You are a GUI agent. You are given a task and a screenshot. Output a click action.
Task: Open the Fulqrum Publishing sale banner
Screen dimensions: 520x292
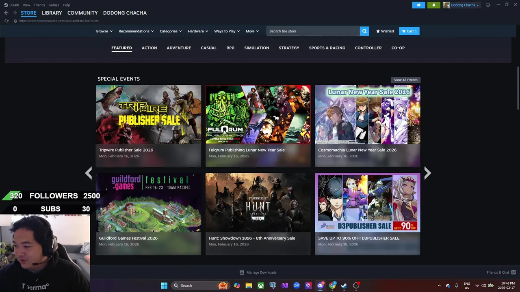point(258,126)
